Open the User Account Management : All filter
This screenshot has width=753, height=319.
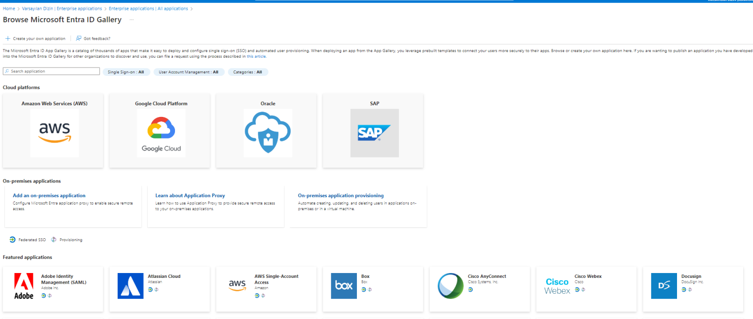click(189, 71)
